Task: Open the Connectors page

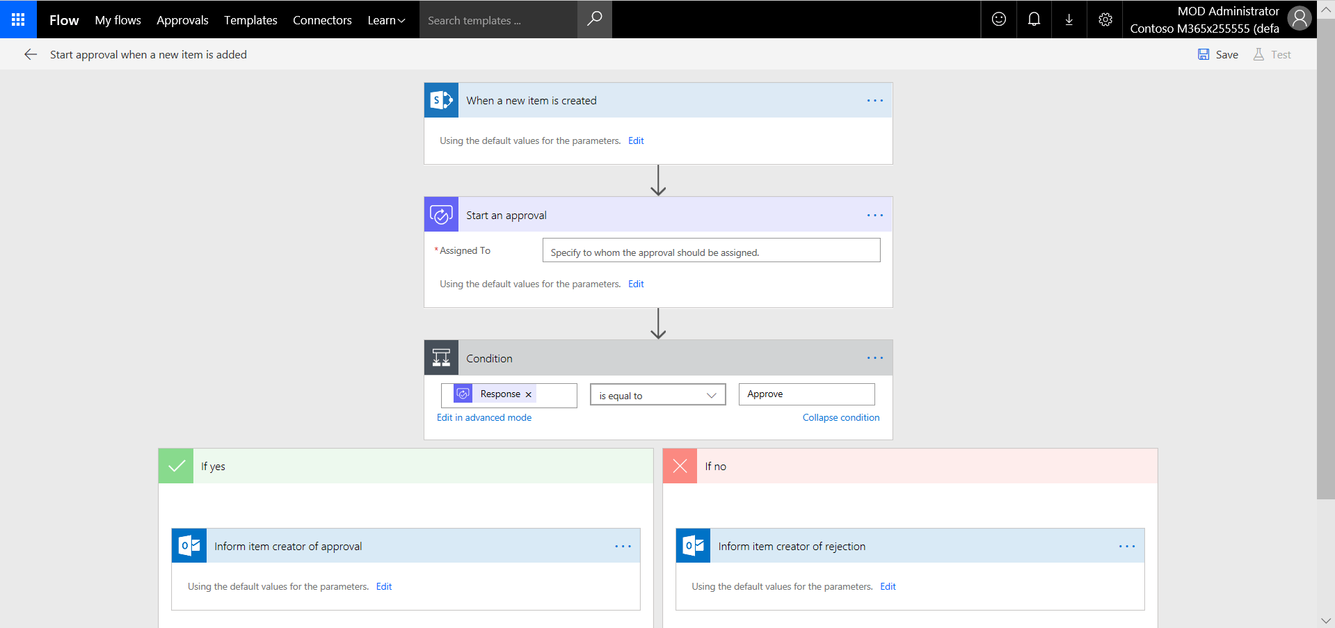Action: pos(322,20)
